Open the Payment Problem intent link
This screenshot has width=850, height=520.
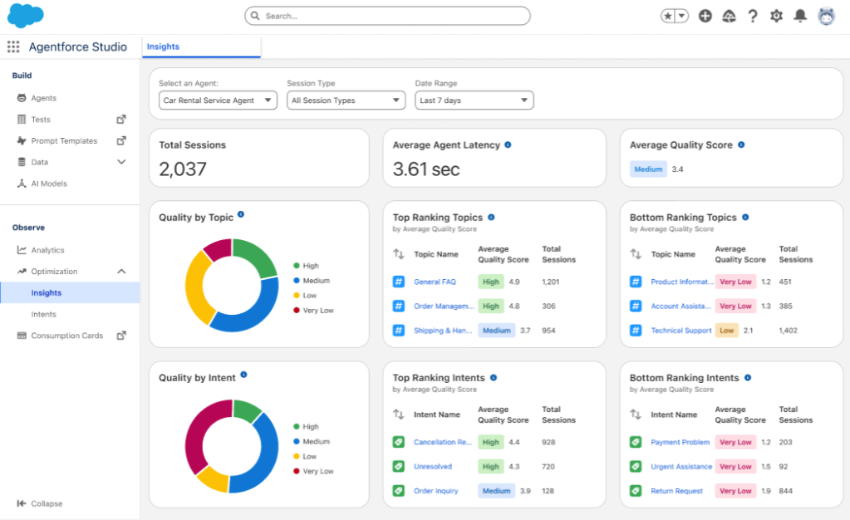tap(680, 442)
